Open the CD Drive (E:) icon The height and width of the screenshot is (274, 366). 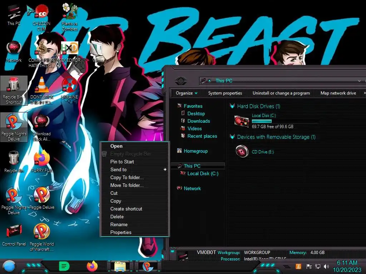242,151
